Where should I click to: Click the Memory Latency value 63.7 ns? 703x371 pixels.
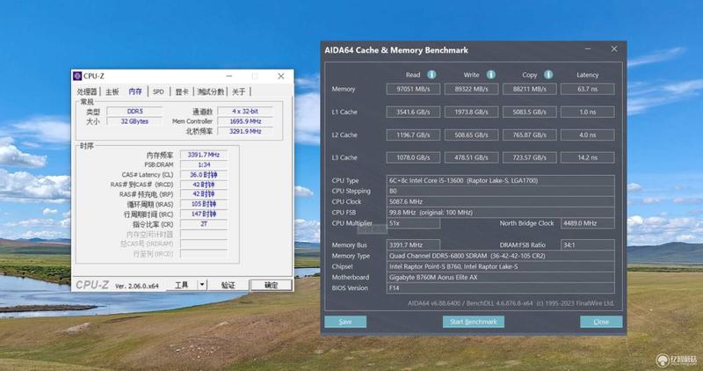click(x=588, y=89)
